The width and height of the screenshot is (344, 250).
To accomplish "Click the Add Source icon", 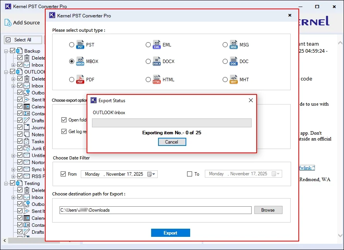I will 8,23.
